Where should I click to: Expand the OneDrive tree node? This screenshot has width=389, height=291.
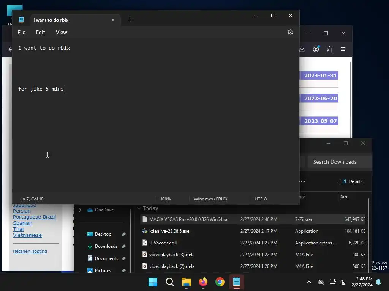(x=80, y=210)
